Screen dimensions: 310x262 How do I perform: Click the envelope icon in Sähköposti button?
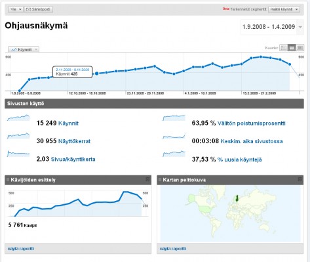pos(28,9)
